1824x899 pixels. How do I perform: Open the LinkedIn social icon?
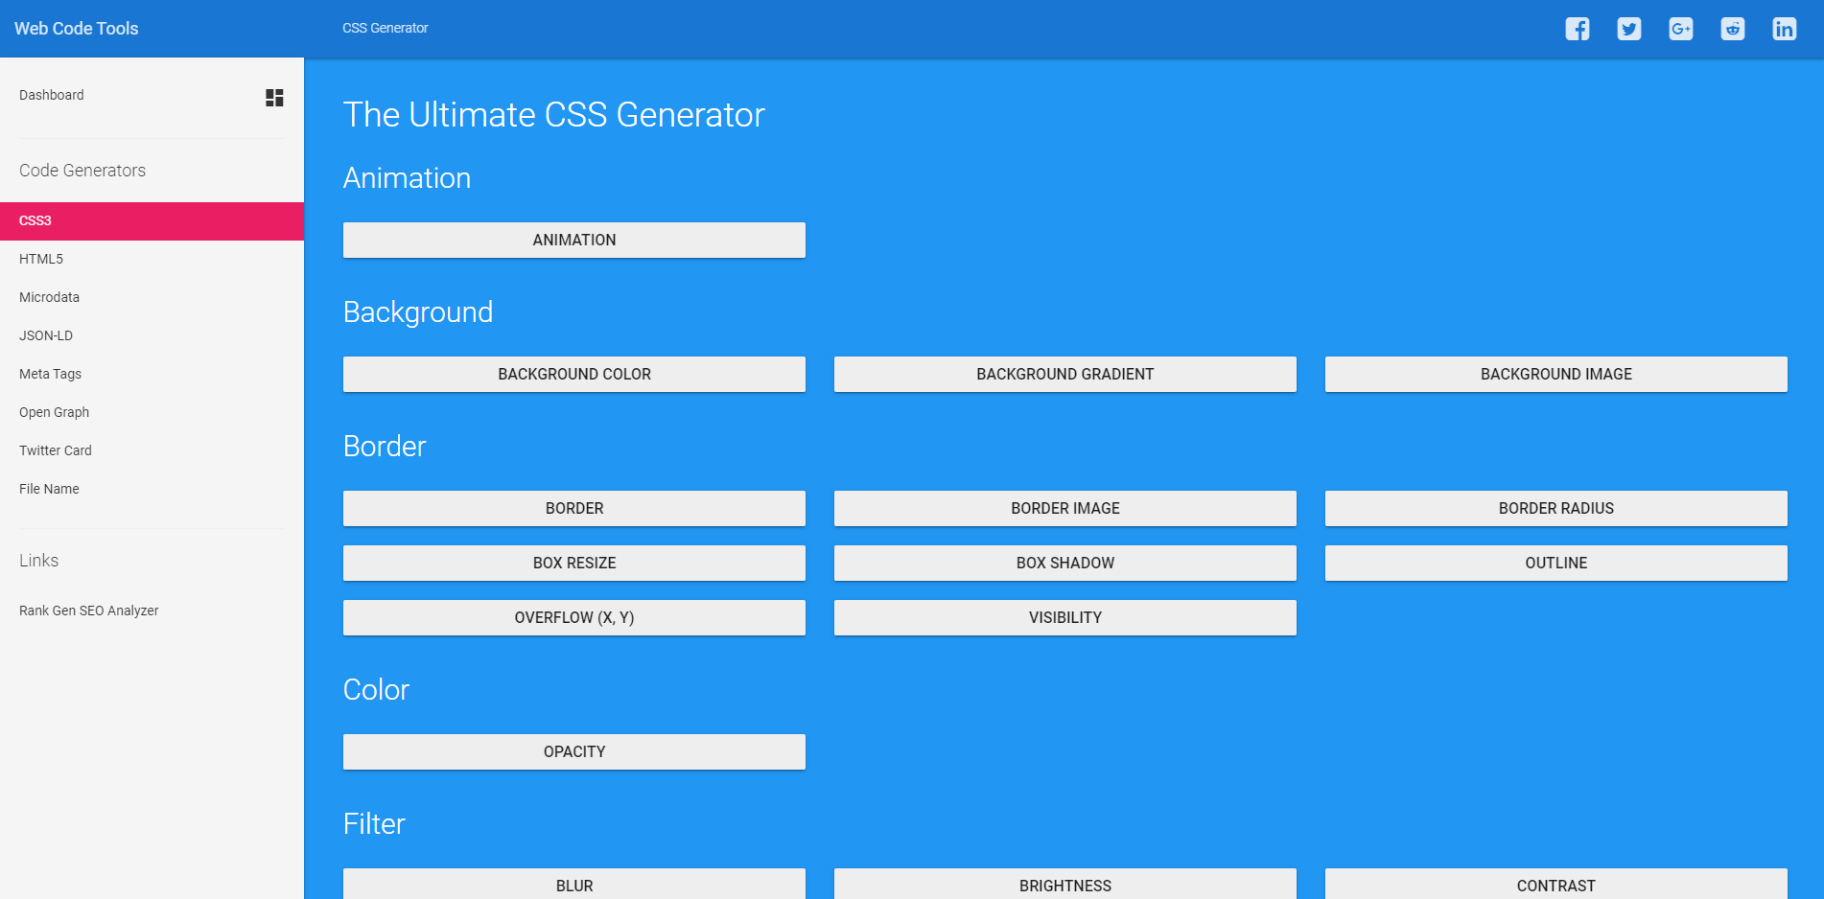coord(1785,29)
